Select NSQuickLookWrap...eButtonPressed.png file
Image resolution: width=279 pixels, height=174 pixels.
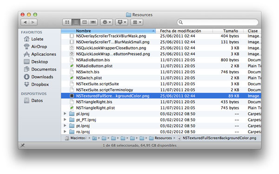click(113, 54)
